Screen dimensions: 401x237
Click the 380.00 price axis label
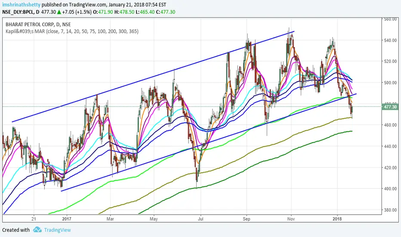click(390, 210)
